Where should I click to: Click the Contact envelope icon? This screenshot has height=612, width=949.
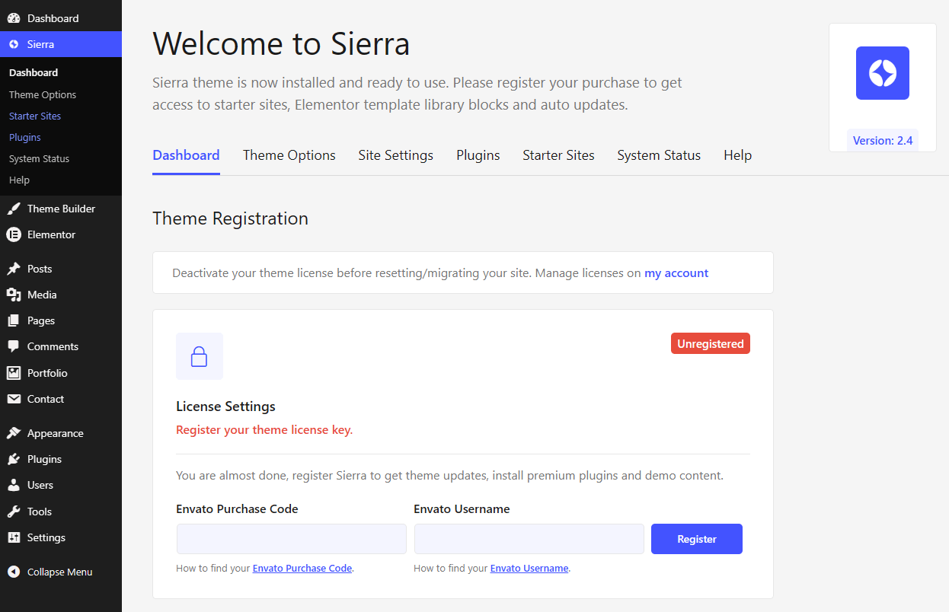14,399
